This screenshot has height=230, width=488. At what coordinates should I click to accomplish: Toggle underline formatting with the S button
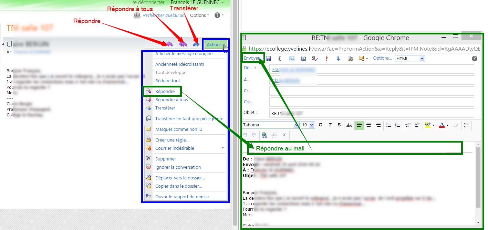point(339,125)
